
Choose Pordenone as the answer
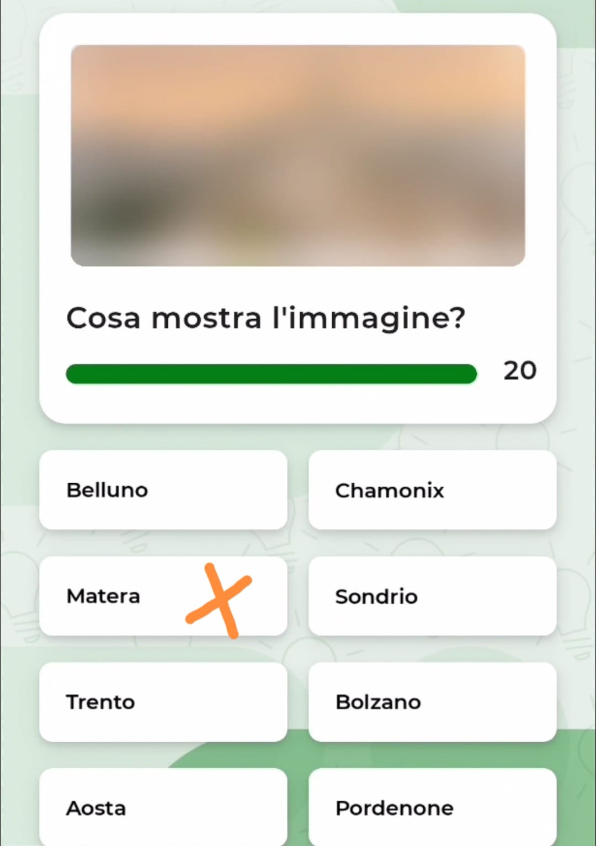432,807
